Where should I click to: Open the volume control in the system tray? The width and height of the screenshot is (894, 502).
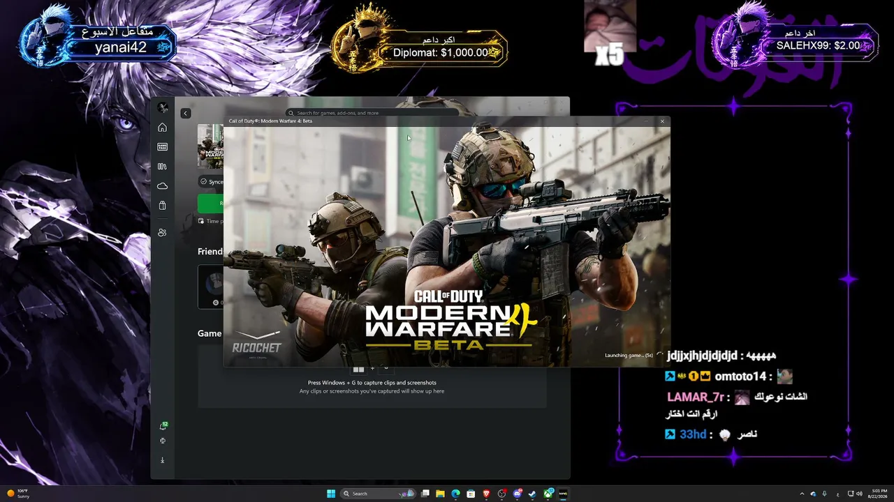[x=859, y=494]
